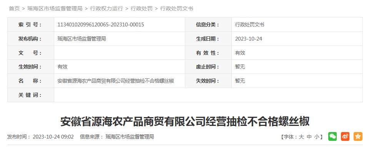Viewport: 369px width, 155px height.
Task: Open 瑶海区市场监督管理局 breadcrumb link
Action: (x=55, y=9)
